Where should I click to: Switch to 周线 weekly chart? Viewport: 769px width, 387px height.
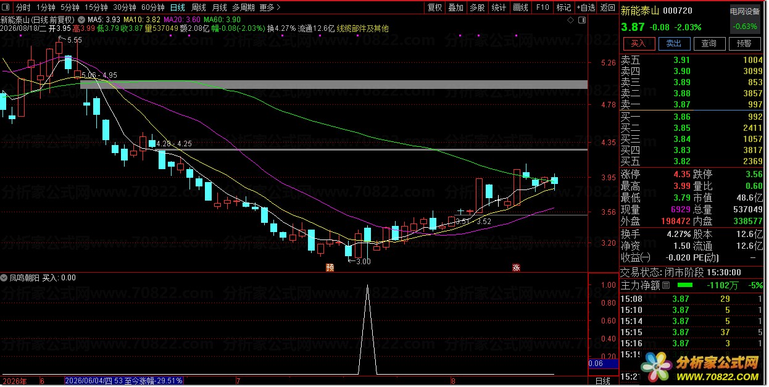click(198, 7)
